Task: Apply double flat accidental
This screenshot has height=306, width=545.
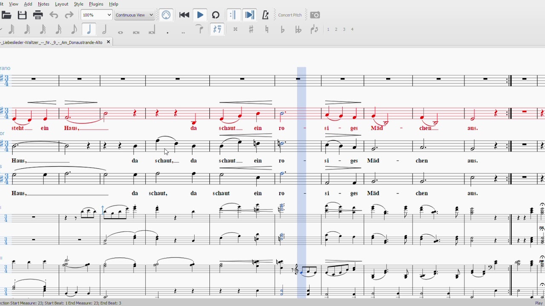Action: click(298, 29)
